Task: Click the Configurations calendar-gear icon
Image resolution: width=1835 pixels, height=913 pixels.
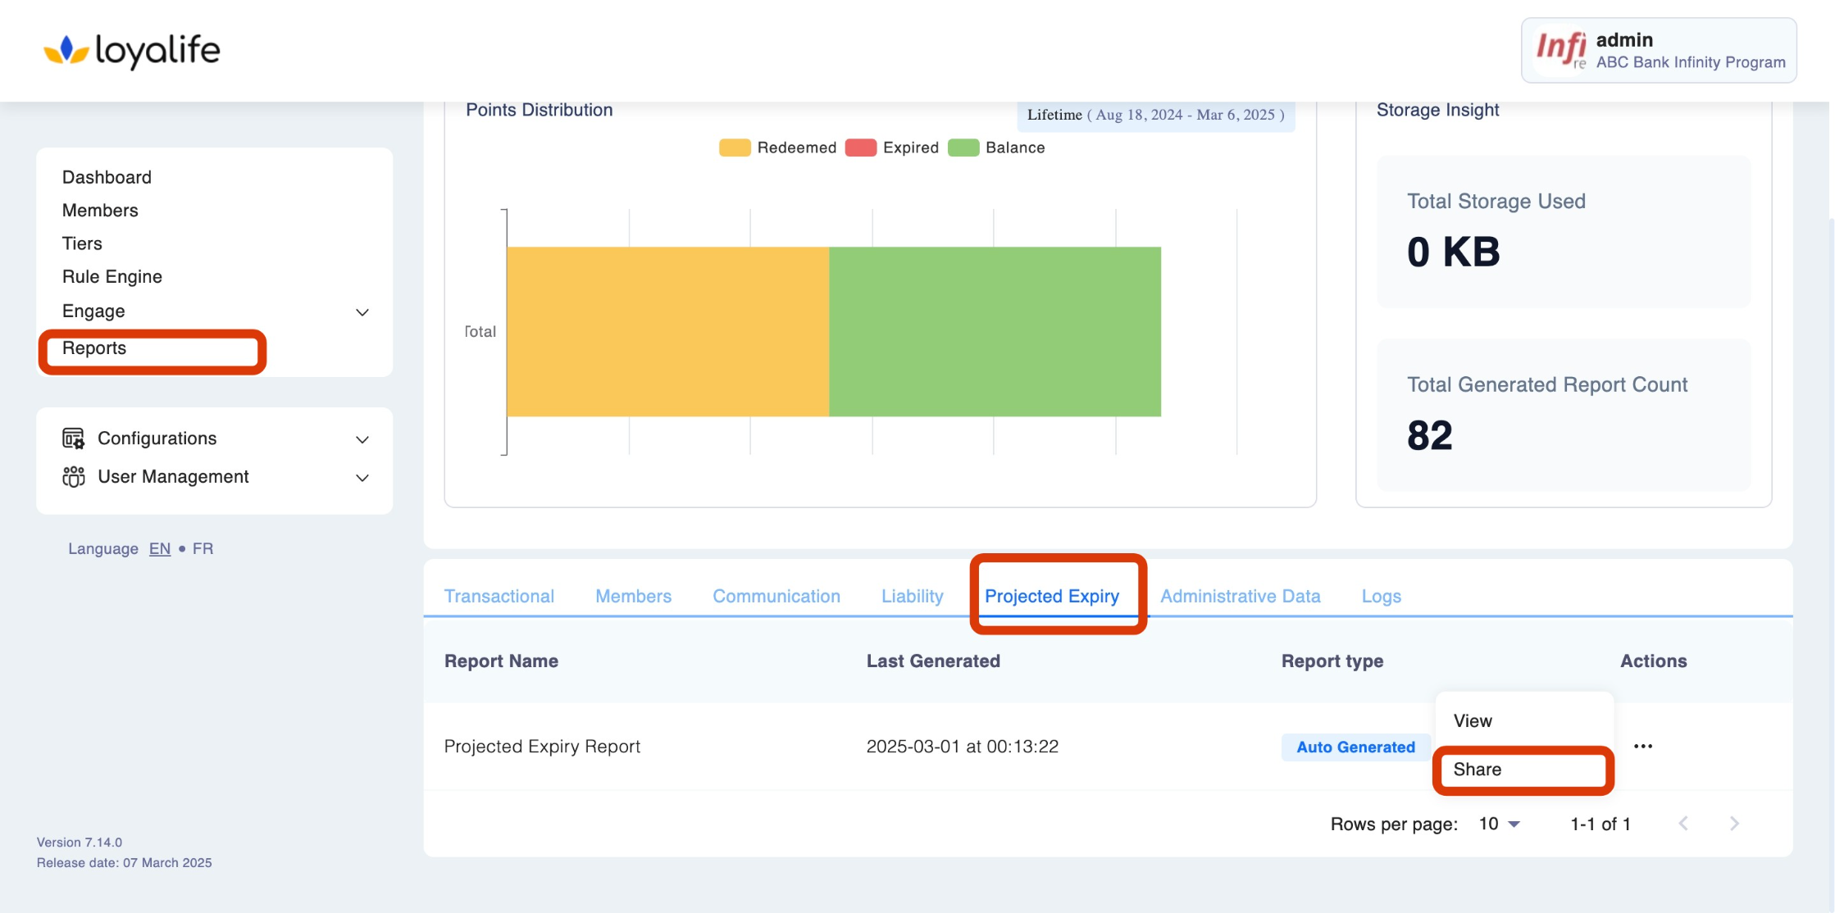Action: pyautogui.click(x=73, y=438)
